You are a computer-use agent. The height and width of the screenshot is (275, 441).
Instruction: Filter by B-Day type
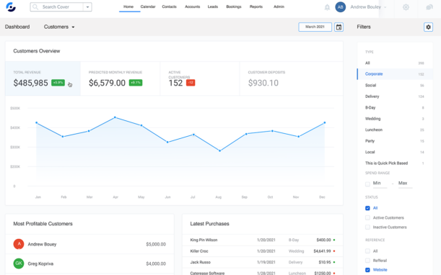point(394,107)
